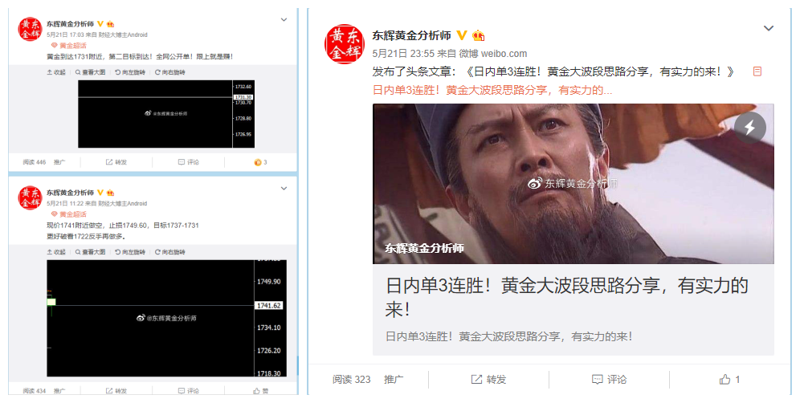Viewport: 800px width, 403px height.
Task: Collapse image with 收起 in 17:03 post
Action: (56, 72)
